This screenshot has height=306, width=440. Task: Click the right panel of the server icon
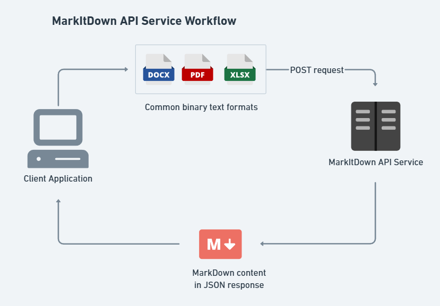coord(389,126)
